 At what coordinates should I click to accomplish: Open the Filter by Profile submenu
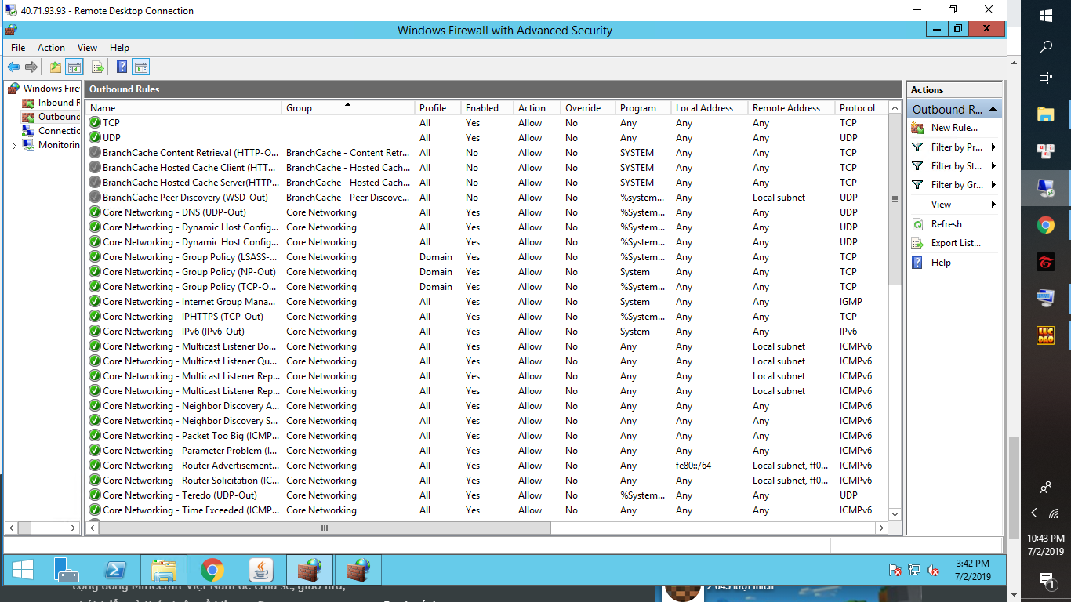[x=957, y=147]
